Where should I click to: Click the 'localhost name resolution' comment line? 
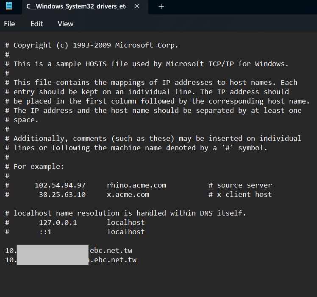(x=125, y=213)
